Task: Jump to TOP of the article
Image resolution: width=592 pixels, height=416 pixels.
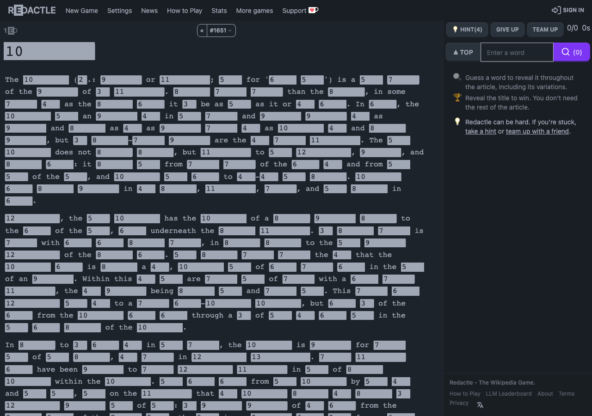Action: click(x=463, y=52)
